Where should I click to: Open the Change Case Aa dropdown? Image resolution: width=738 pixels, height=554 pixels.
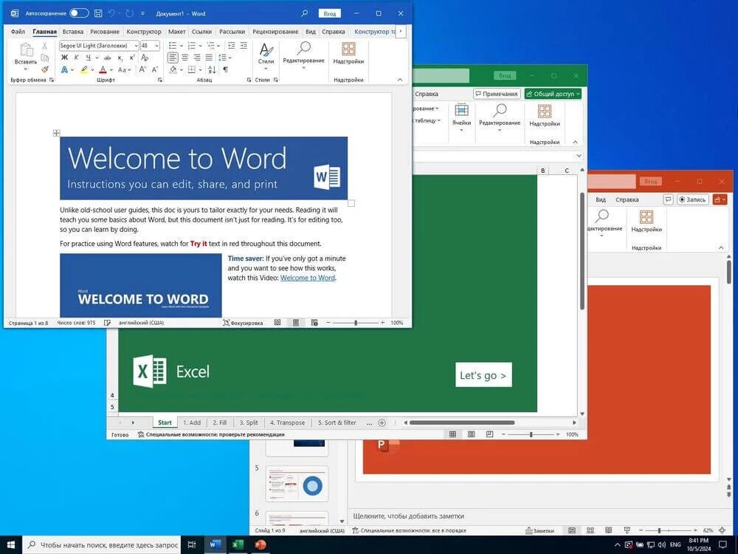pyautogui.click(x=124, y=69)
